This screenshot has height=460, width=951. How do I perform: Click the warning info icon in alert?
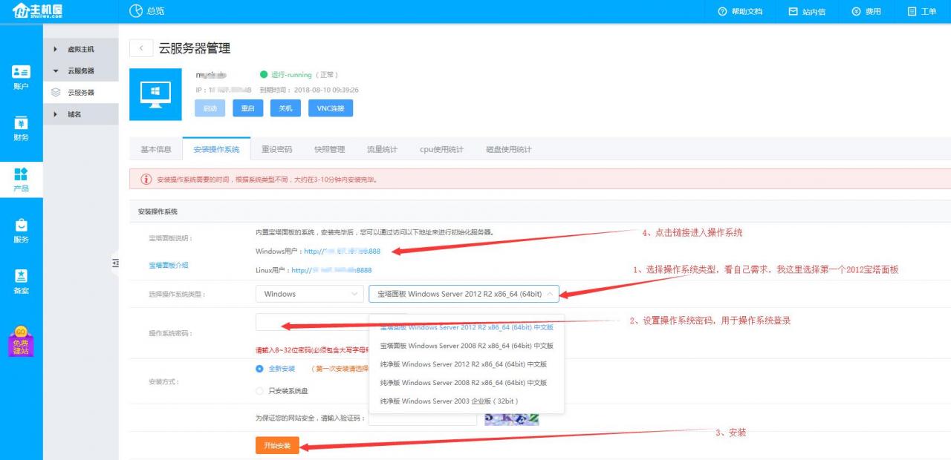click(x=146, y=179)
